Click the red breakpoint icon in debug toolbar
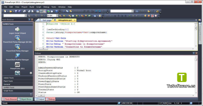203x106 pixels. (x=152, y=16)
